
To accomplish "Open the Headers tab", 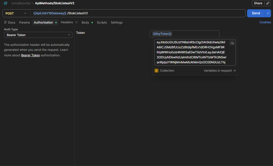I will (69, 22).
